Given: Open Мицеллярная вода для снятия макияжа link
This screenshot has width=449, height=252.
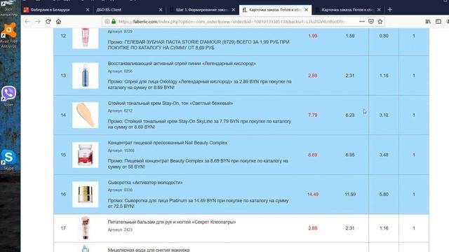Looking at the screenshot, I should coord(149,250).
